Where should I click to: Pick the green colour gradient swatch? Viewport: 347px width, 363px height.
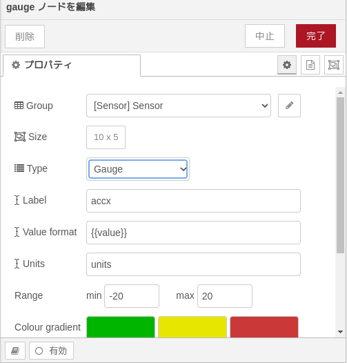[x=121, y=327]
